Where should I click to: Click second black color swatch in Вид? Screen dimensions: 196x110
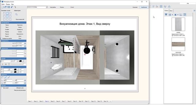click(15, 72)
